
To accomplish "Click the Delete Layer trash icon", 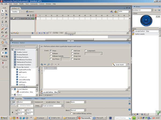I will tap(32, 33).
